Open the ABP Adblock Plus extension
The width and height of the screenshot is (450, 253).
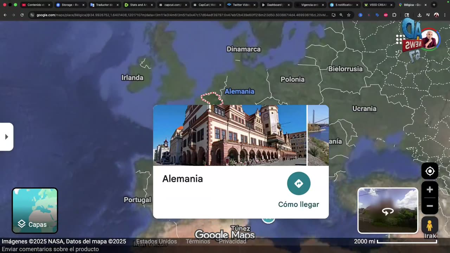tap(386, 15)
